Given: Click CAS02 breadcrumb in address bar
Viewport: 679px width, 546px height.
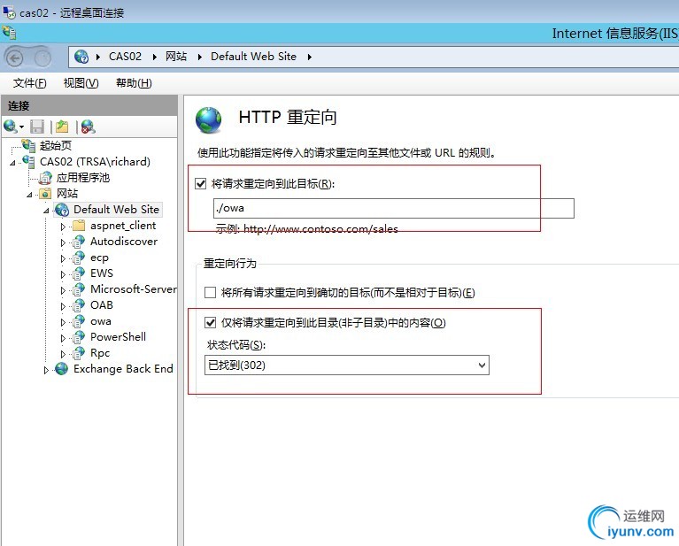Looking at the screenshot, I should tap(125, 57).
